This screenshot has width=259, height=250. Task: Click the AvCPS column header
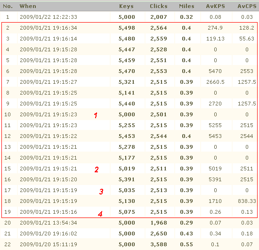(247, 6)
